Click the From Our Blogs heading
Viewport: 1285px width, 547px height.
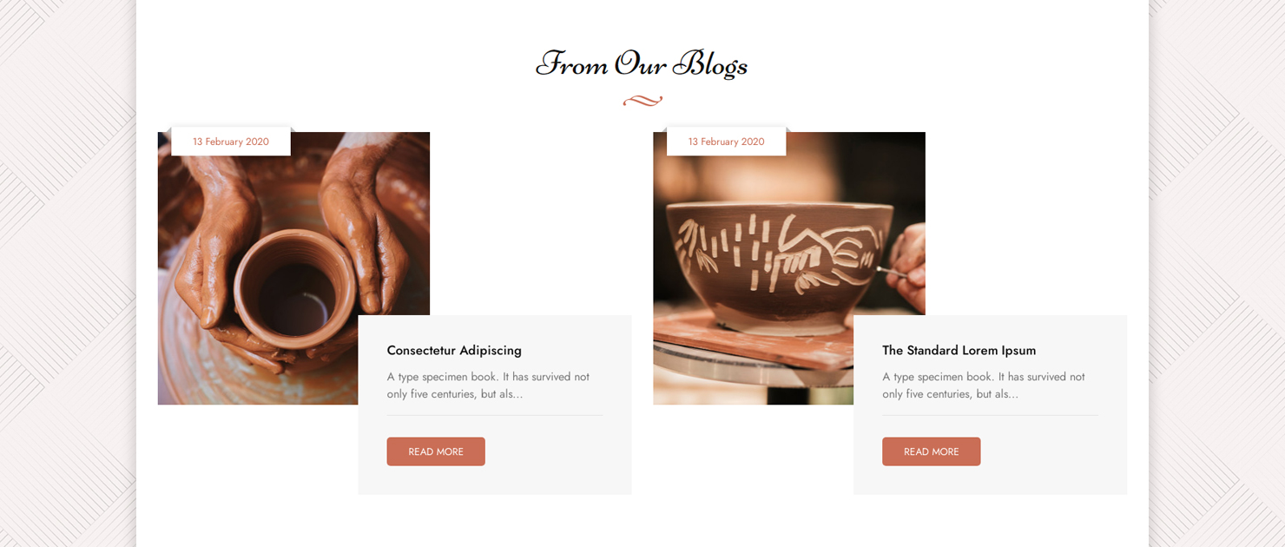(x=642, y=64)
